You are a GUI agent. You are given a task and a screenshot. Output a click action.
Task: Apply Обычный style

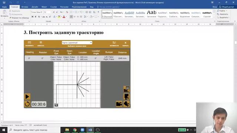click(107, 14)
